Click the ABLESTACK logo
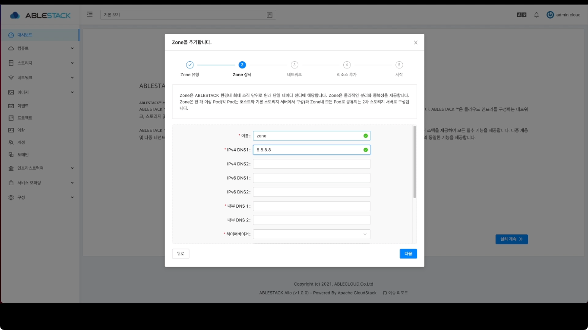588x330 pixels. tap(40, 15)
